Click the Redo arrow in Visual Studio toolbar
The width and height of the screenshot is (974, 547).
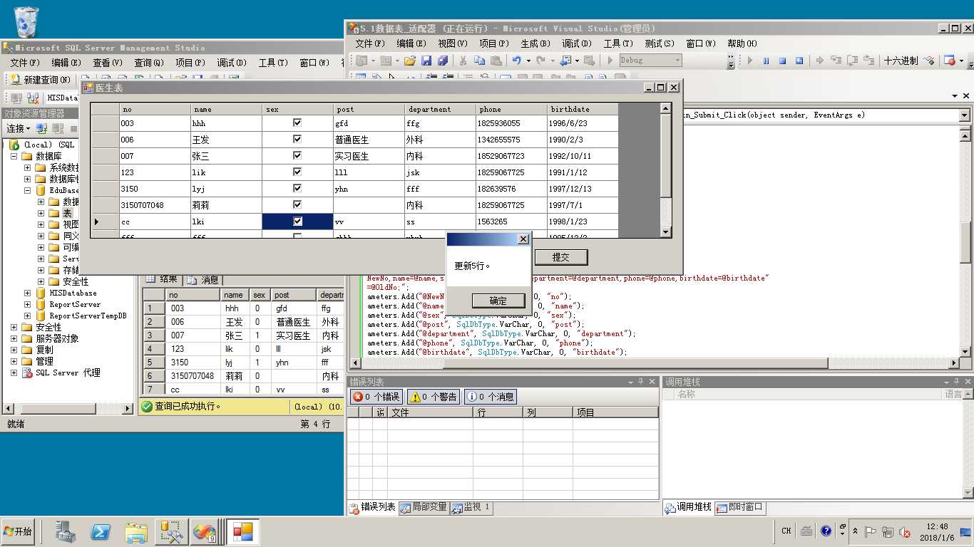click(x=540, y=61)
